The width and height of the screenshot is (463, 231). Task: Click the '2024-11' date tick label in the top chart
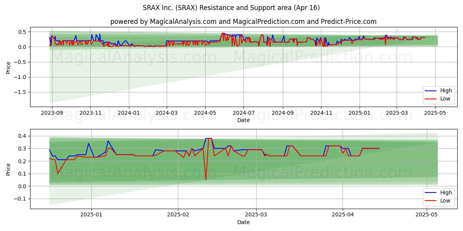pos(321,113)
